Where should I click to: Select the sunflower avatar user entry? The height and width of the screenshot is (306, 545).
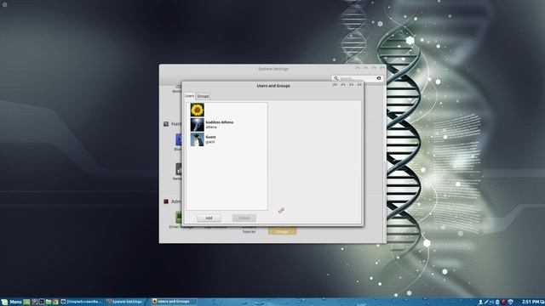point(227,110)
